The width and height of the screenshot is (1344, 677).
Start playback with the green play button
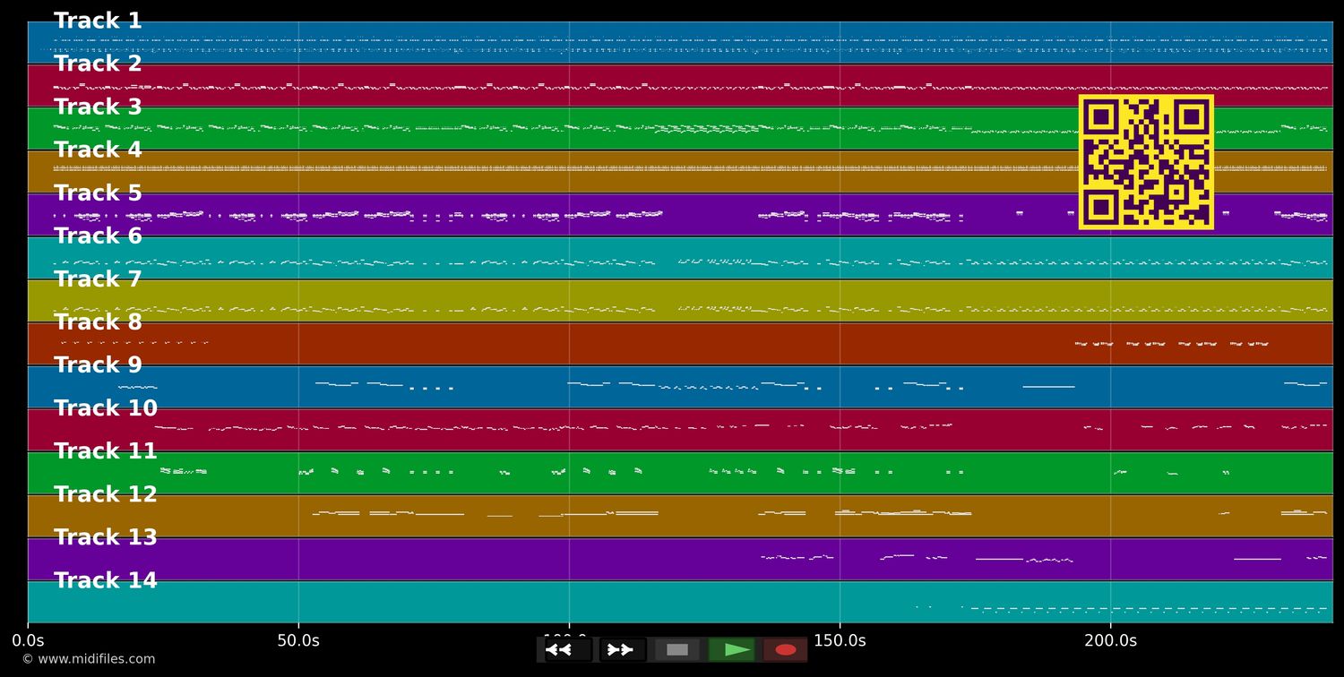(x=731, y=649)
